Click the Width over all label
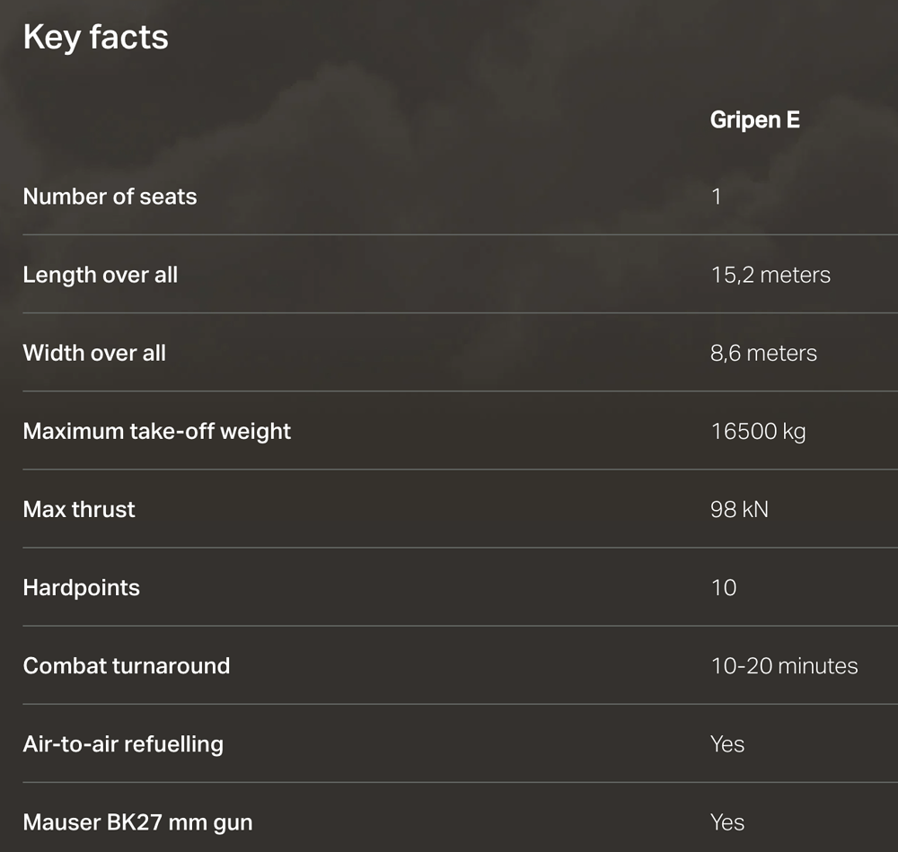898x852 pixels. (x=94, y=353)
